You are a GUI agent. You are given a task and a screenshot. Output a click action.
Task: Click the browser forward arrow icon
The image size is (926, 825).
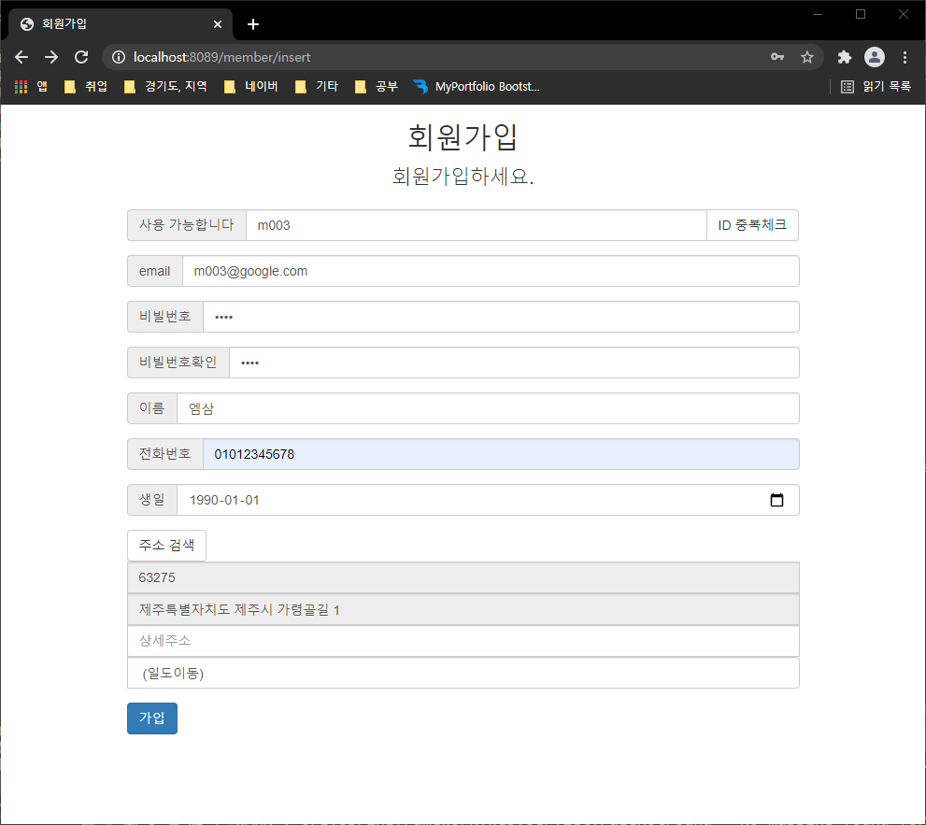50,57
